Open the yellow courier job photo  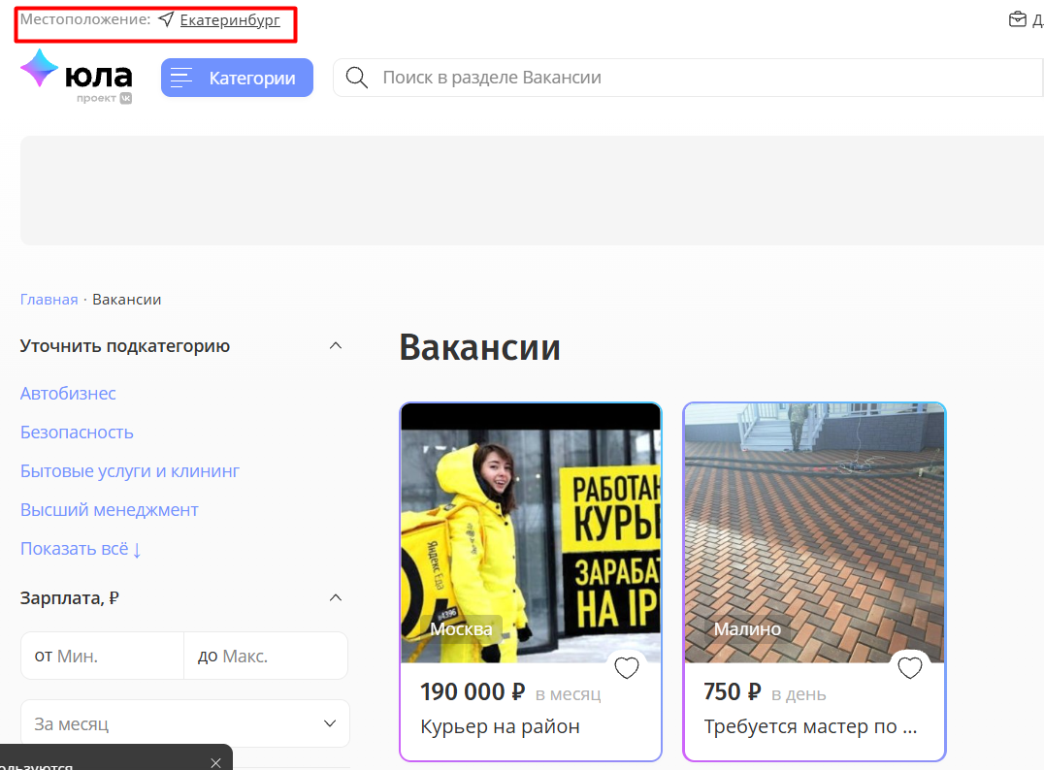click(x=530, y=533)
